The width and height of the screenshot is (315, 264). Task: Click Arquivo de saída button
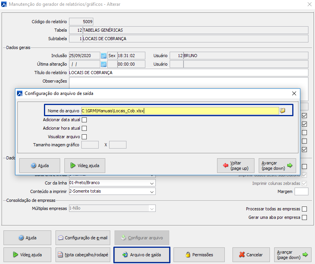tap(141, 255)
